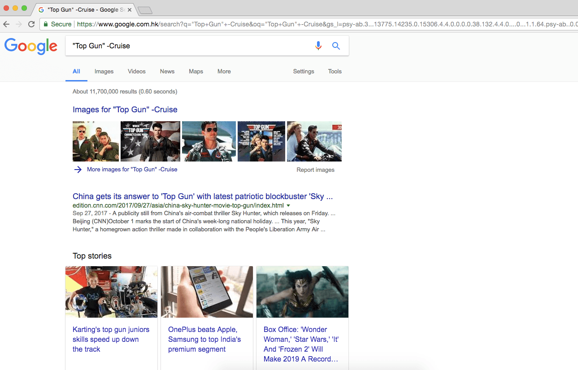
Task: Select the All results tab
Action: (76, 72)
